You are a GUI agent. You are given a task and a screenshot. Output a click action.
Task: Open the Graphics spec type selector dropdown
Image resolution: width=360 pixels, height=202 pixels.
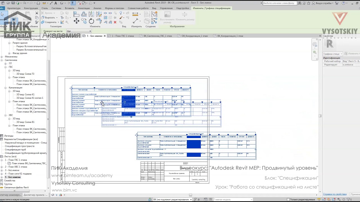point(333,54)
